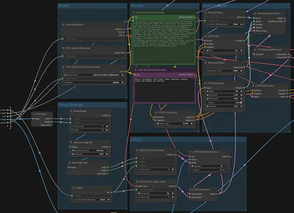Collapse the LTXV Audio VAE Loader node
This screenshot has width=294, height=213.
63,48
